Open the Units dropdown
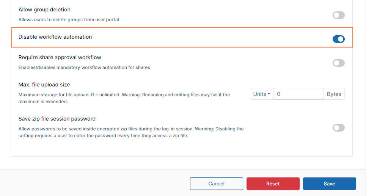The height and width of the screenshot is (196, 366). tap(262, 94)
